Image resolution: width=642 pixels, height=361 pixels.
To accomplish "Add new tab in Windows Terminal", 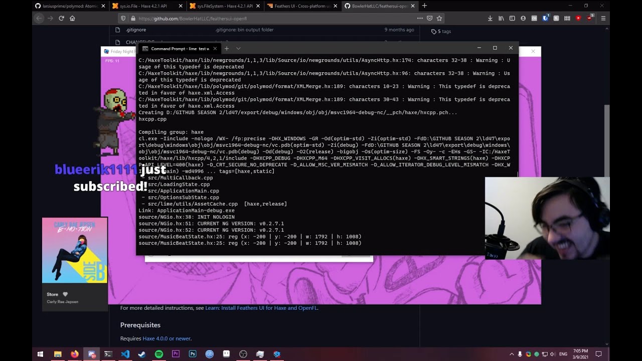I will click(226, 49).
